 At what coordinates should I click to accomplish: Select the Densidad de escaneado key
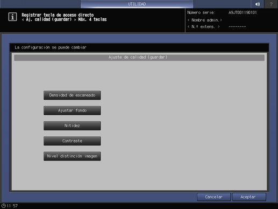click(x=72, y=95)
